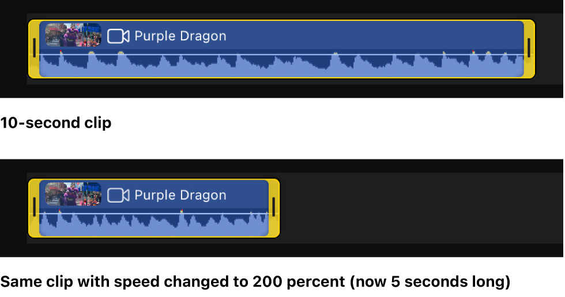Click the red audio peak near the longer clip's right end
This screenshot has height=297, width=565.
coord(473,52)
